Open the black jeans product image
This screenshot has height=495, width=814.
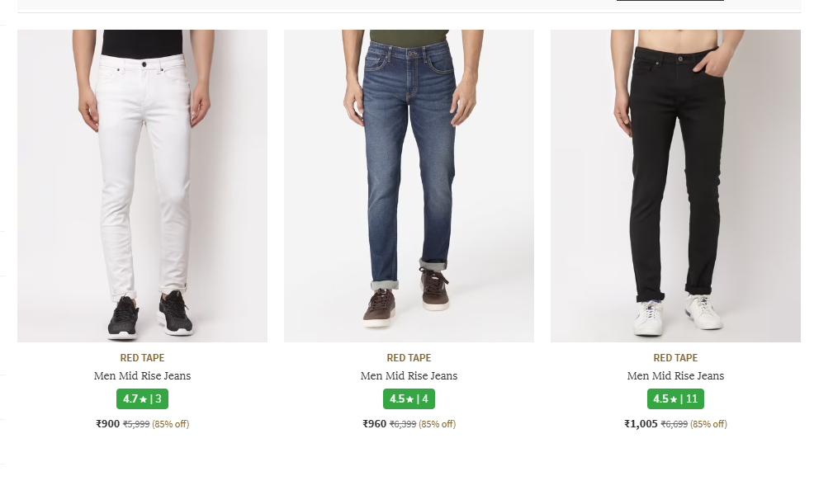coord(675,186)
